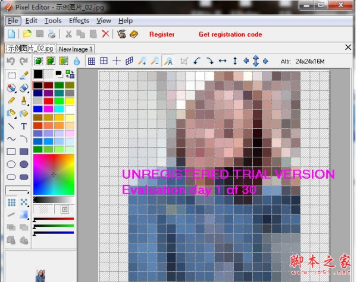Pick the yellow palette swatch

point(70,101)
